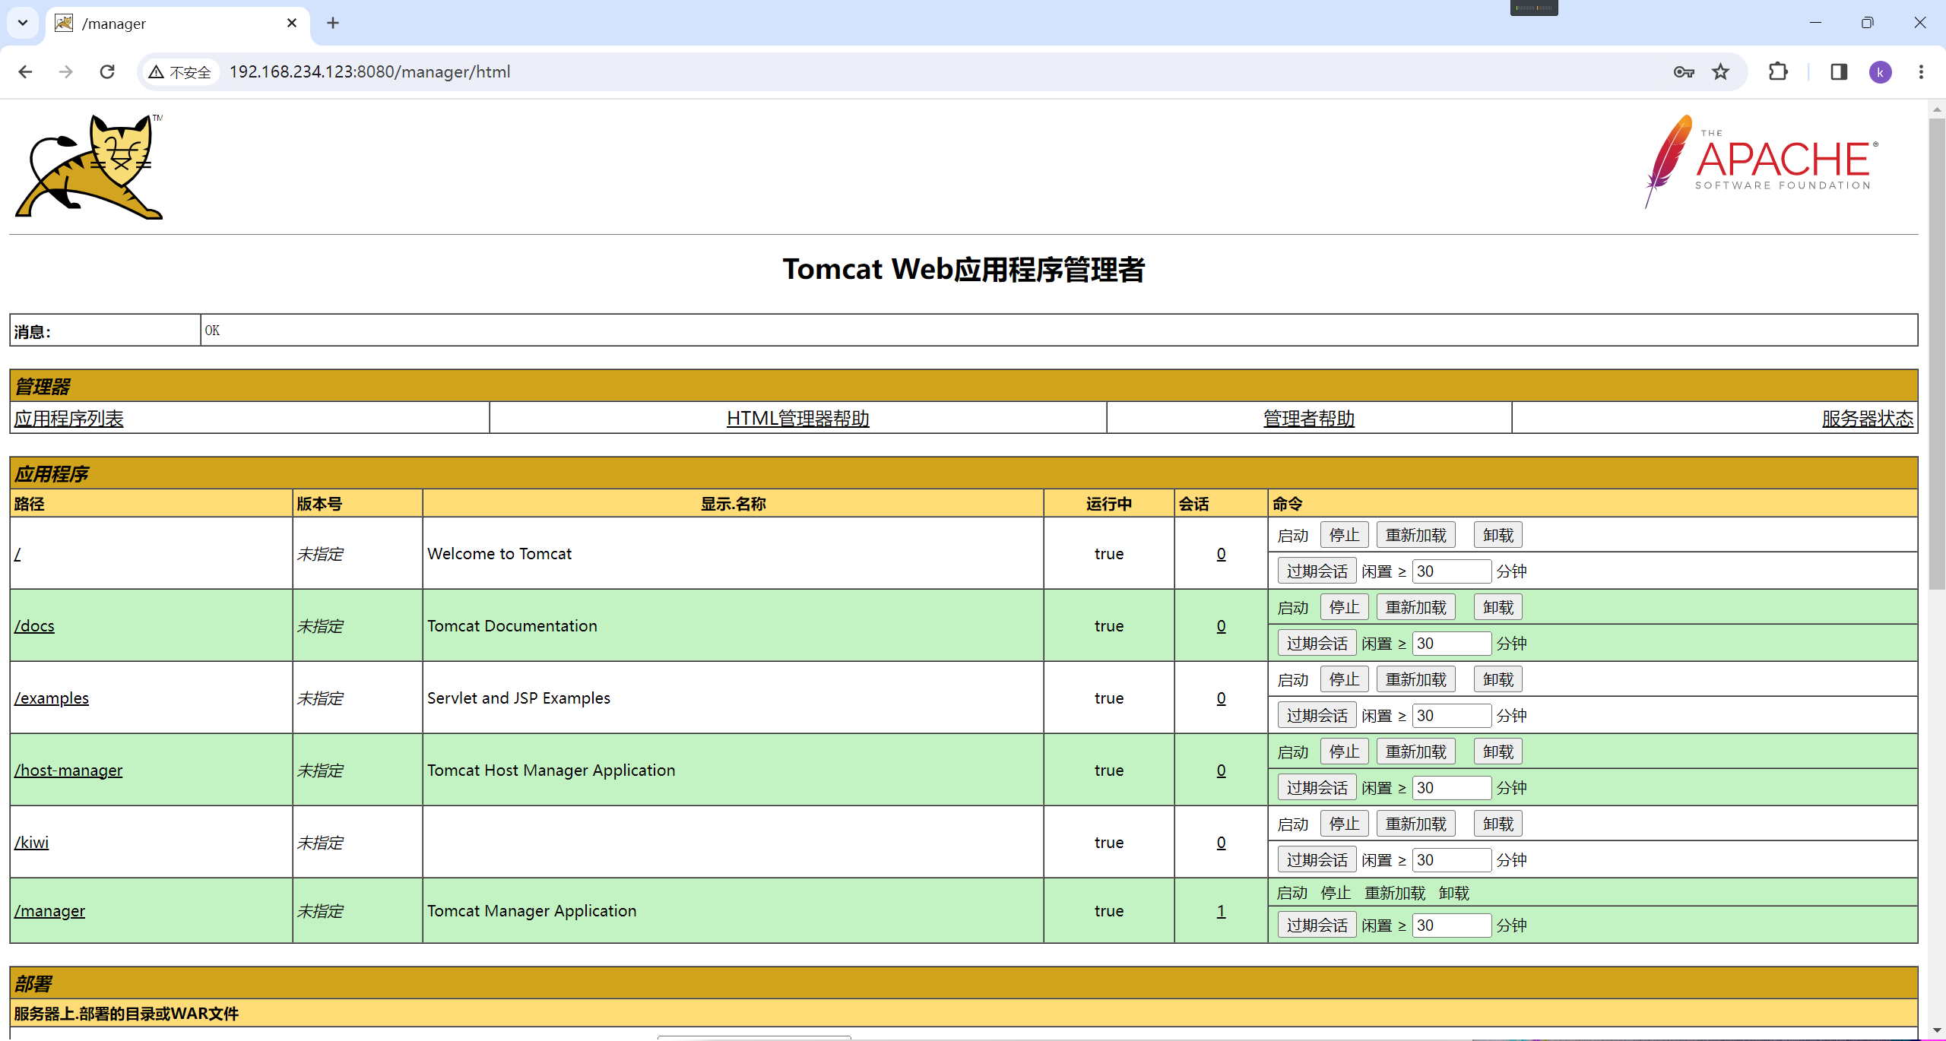Open the root / application path link
Viewport: 1946px width, 1041px height.
[x=17, y=554]
